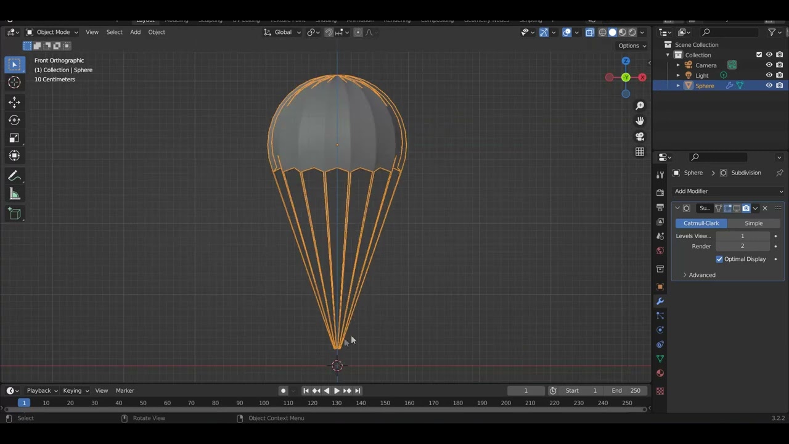The width and height of the screenshot is (789, 444).
Task: Open the viewport Select menu
Action: [x=114, y=32]
